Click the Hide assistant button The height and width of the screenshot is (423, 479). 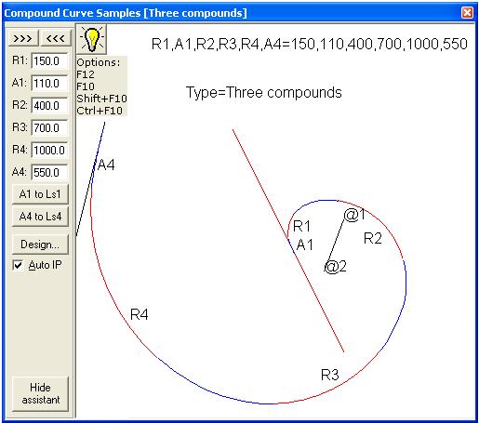pos(40,393)
